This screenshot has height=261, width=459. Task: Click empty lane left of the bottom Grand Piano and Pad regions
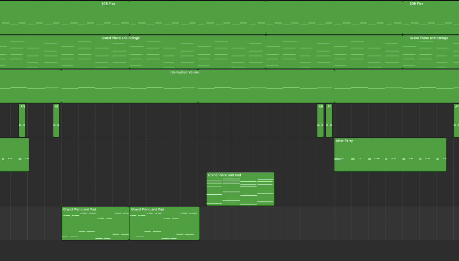click(31, 223)
